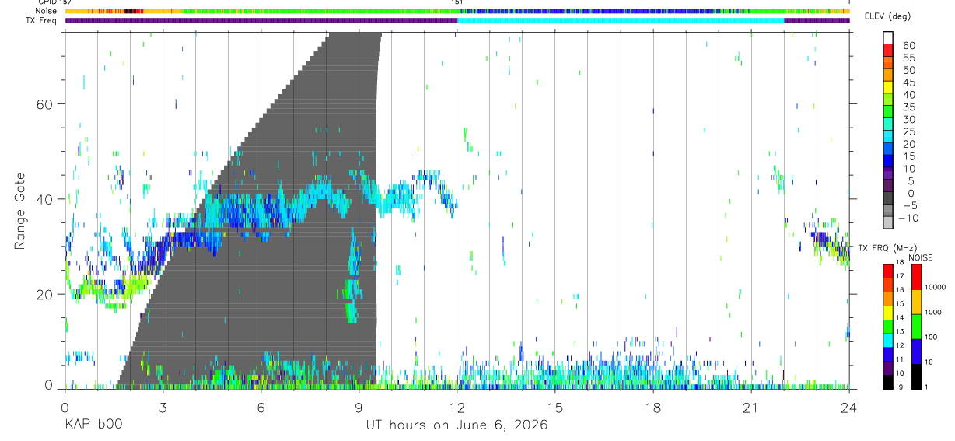Click the cyan swatch on the TX FRQ colorbar
955x441 pixels.
click(887, 340)
